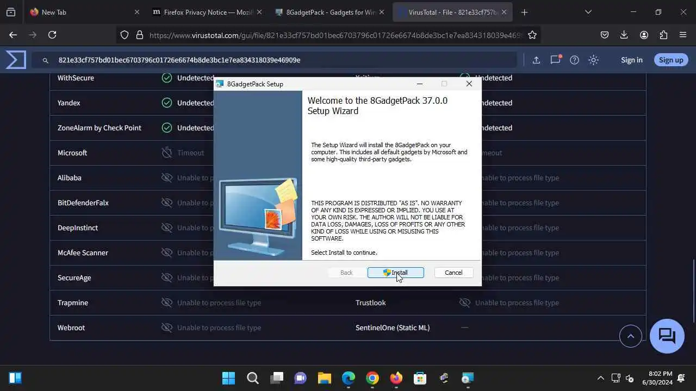Open Firefox account icon
The image size is (696, 391).
click(644, 35)
